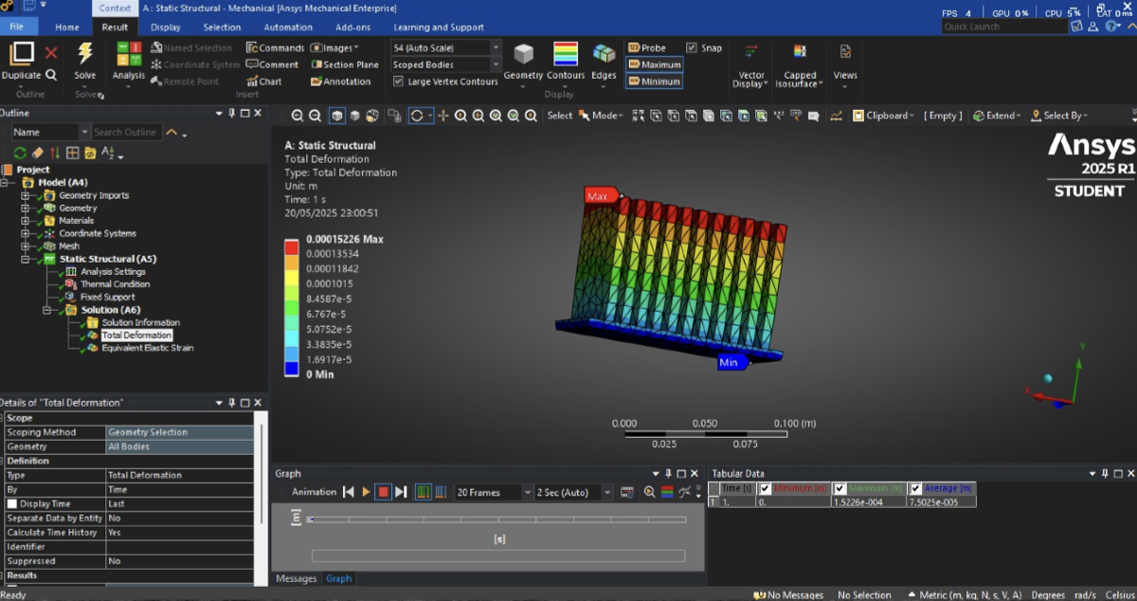Screen dimensions: 1137x601
Task: Select Total Deformation in the Outline tree
Action: [135, 335]
